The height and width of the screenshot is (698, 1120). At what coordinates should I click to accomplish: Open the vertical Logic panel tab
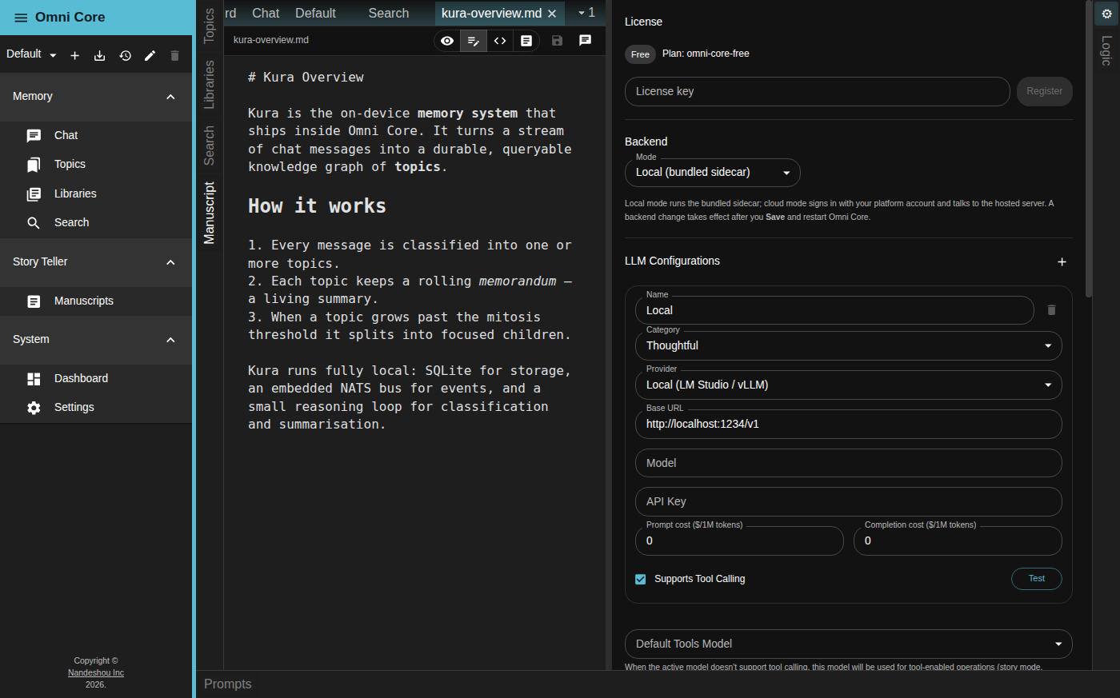(1106, 50)
